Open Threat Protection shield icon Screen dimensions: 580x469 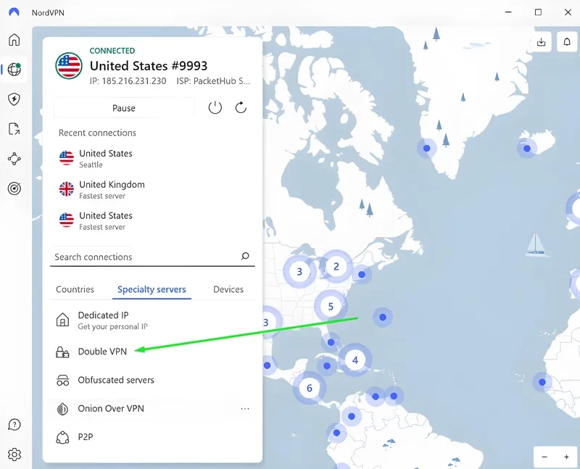[14, 99]
